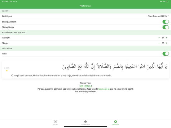
Task: Click the Arabisht font size label
Action: point(6,38)
